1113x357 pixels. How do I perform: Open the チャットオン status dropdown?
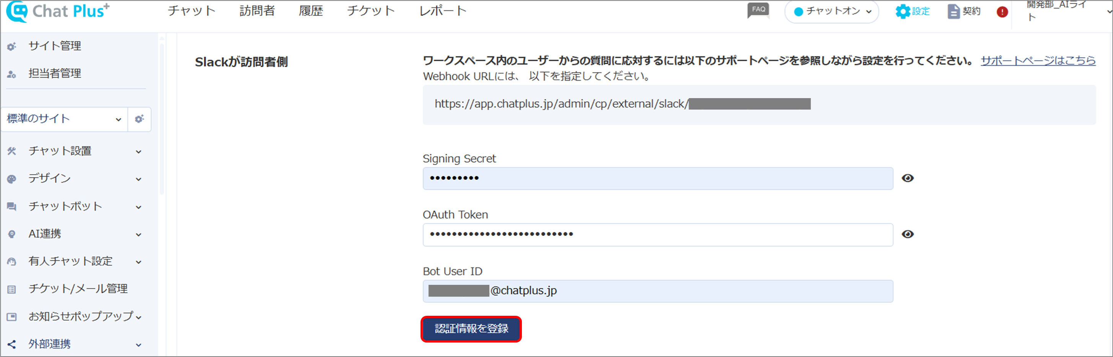[x=831, y=11]
